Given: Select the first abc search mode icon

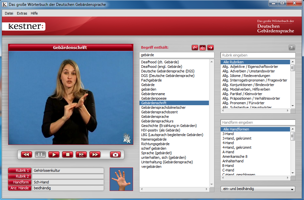Looking at the screenshot, I should coord(195,47).
